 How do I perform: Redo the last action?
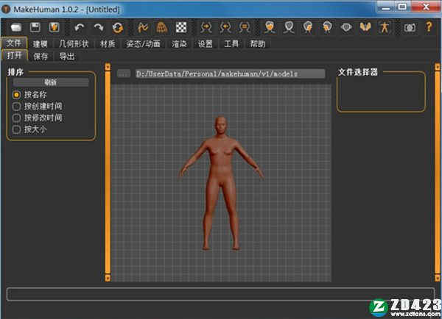coord(99,28)
